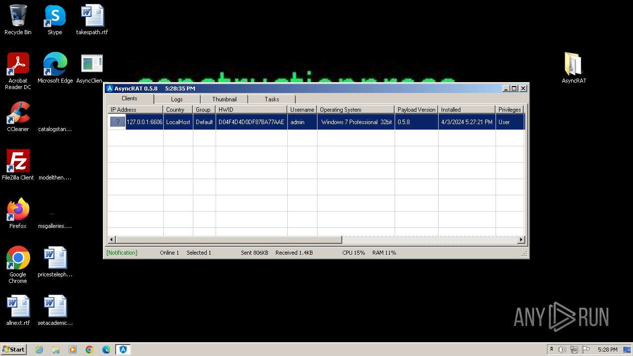Switch to the Logs tab
The width and height of the screenshot is (633, 356).
(x=177, y=99)
